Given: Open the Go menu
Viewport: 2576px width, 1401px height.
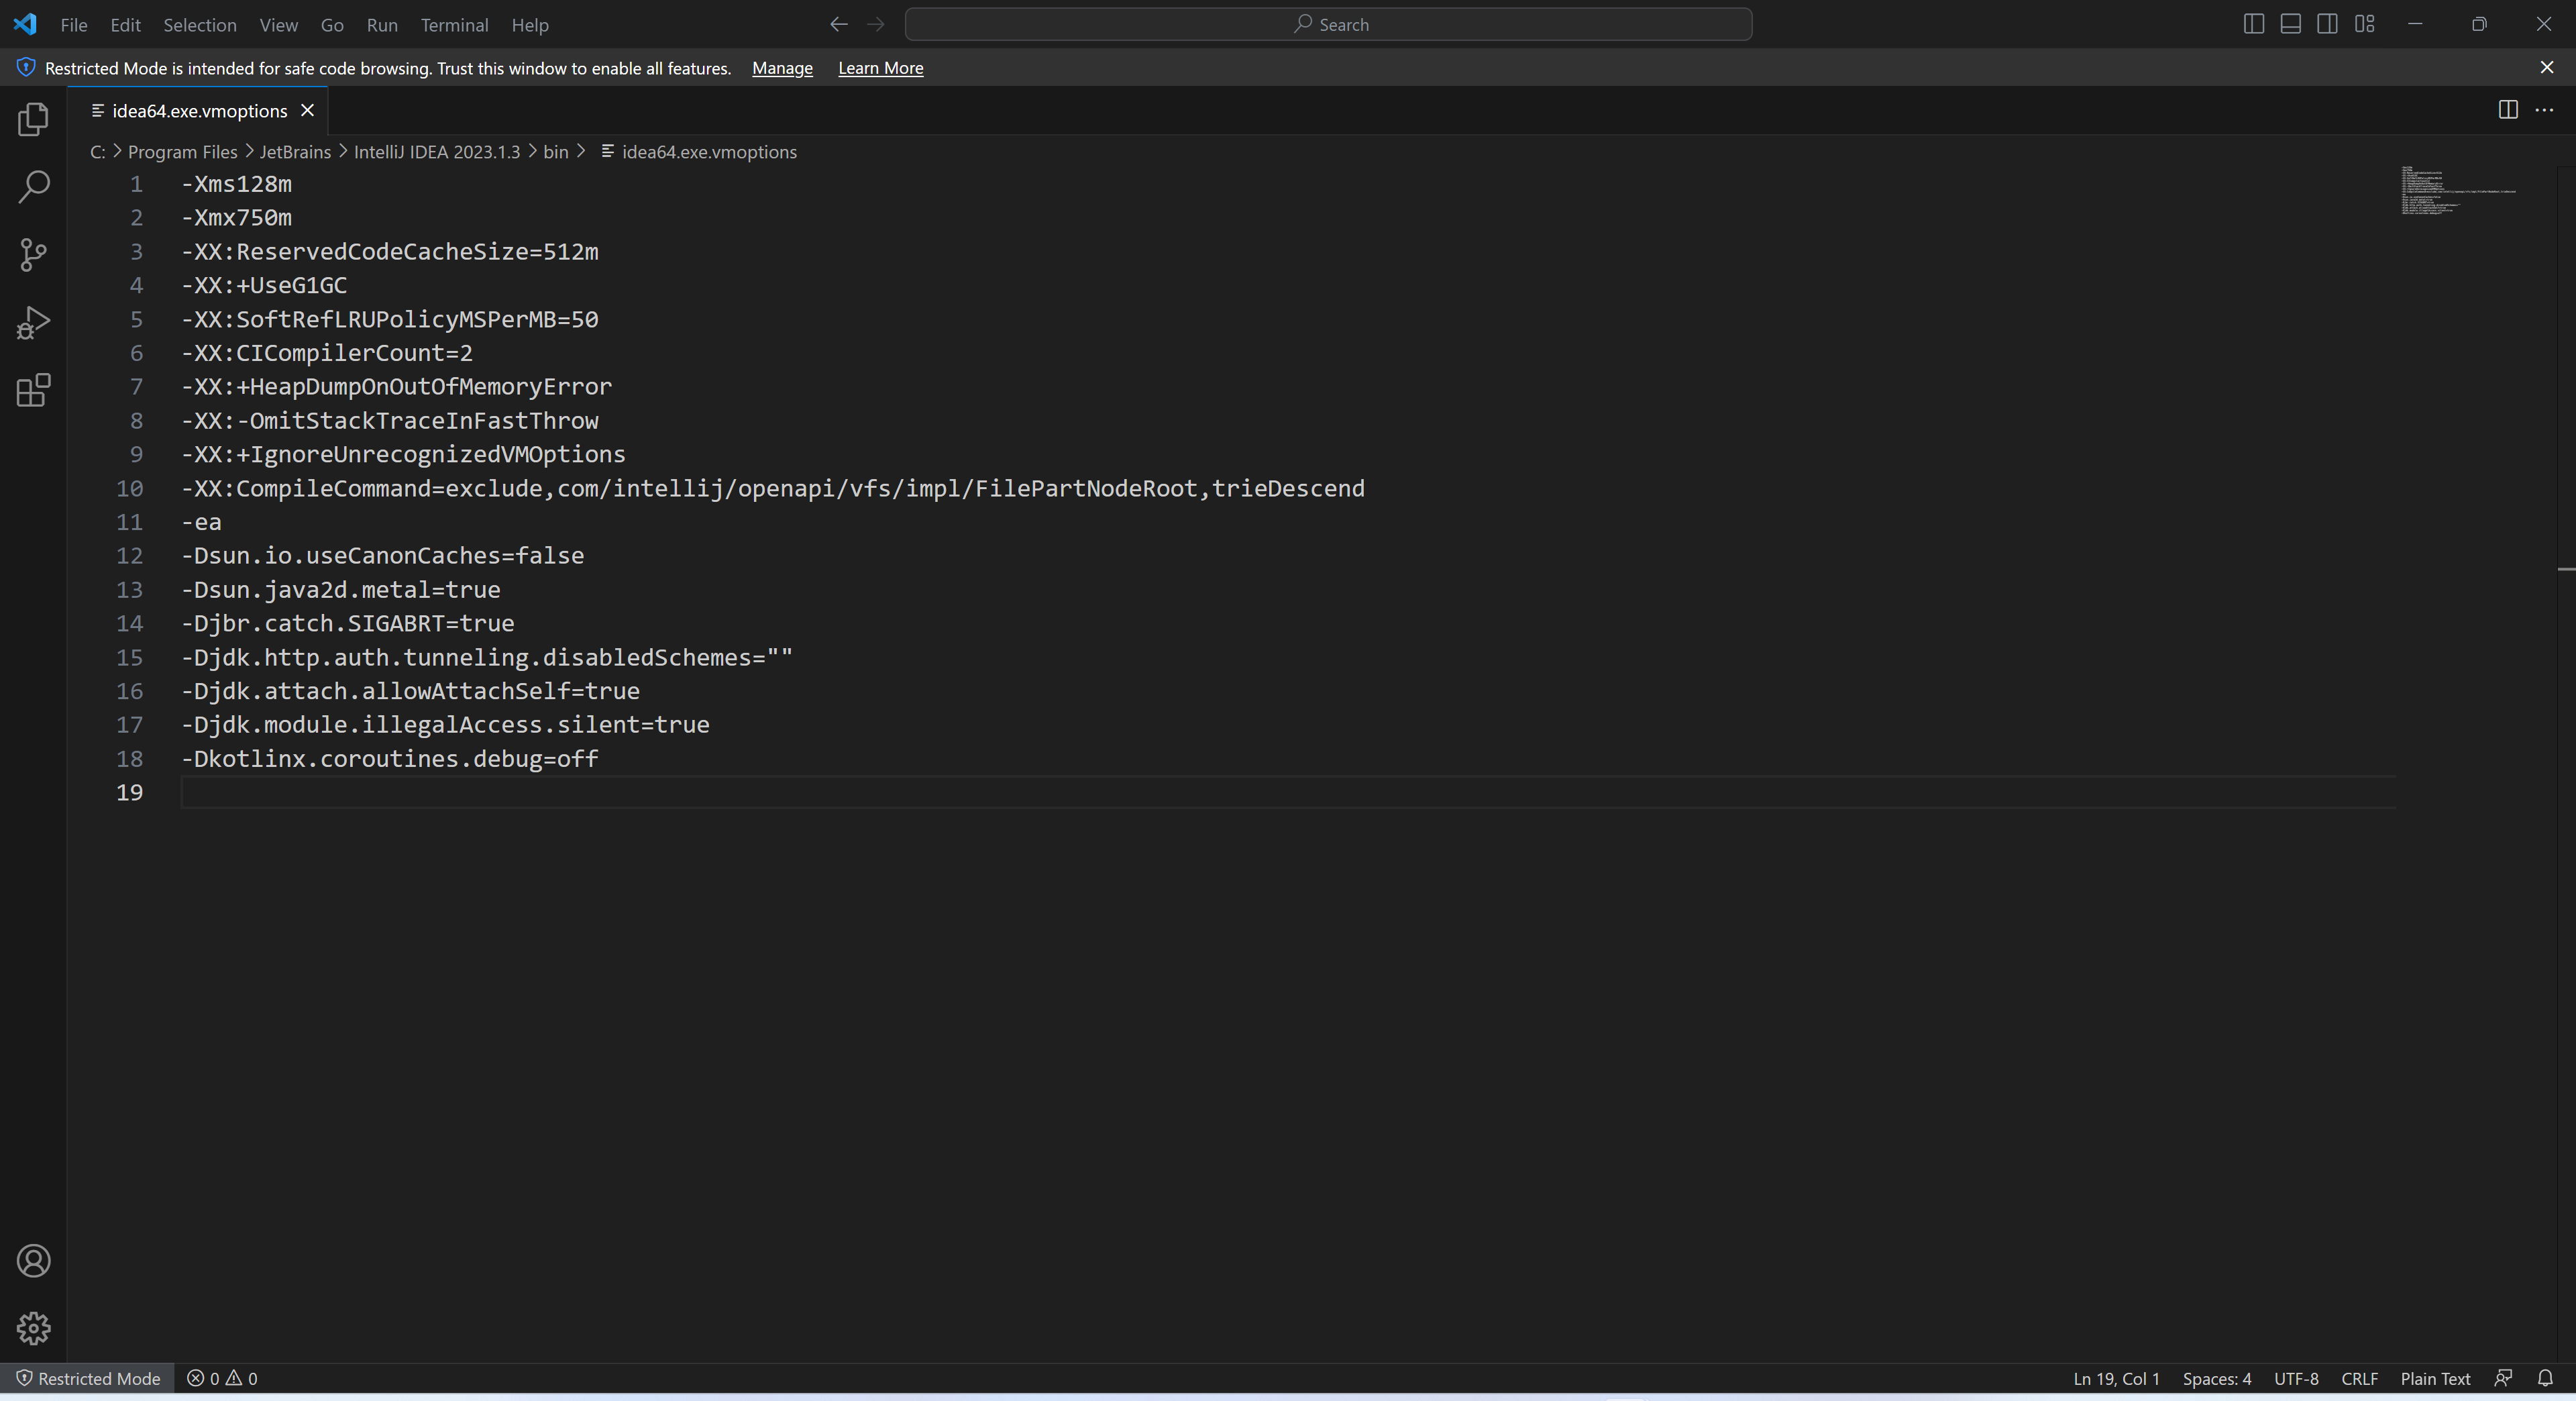Looking at the screenshot, I should click(332, 25).
